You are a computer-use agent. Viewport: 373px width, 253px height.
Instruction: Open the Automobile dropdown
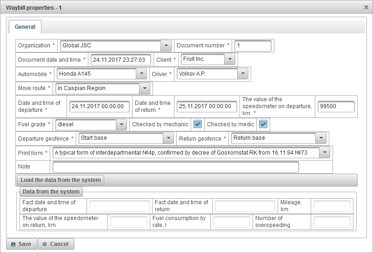[x=141, y=74]
